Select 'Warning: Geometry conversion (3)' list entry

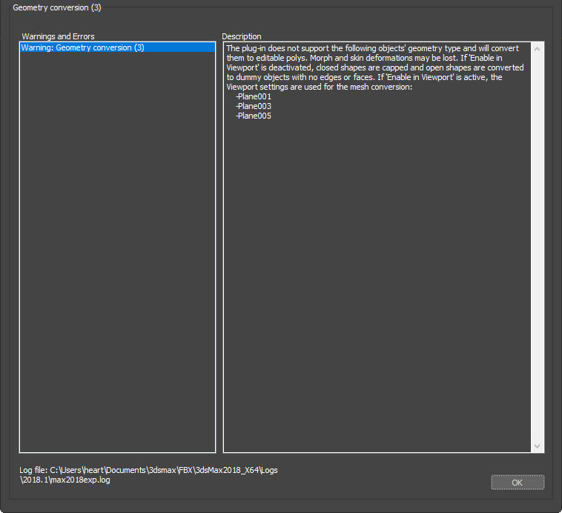[x=118, y=47]
